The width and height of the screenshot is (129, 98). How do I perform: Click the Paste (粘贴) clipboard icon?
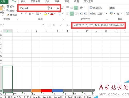(x=2, y=8)
